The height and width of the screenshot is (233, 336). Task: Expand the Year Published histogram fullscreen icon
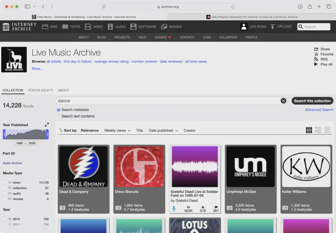coord(47,125)
